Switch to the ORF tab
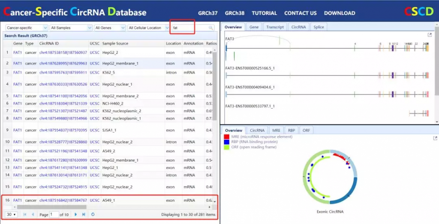Viewport: 439px width, 224px height. (x=306, y=130)
